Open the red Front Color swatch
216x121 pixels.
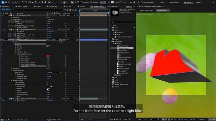point(48,56)
